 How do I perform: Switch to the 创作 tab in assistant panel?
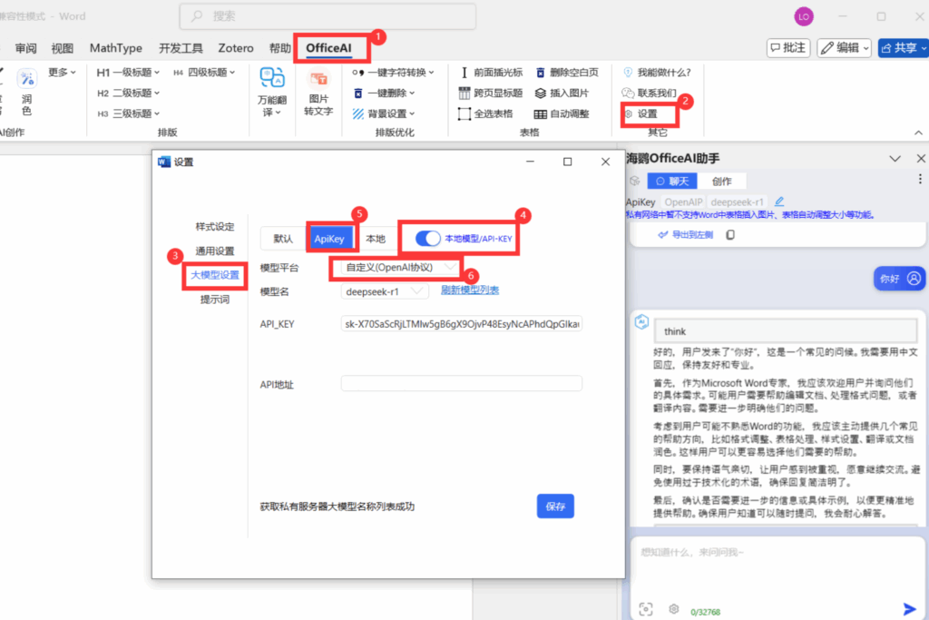tap(722, 182)
